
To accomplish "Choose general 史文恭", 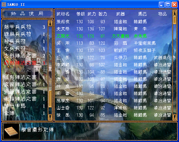I will coord(63,29).
